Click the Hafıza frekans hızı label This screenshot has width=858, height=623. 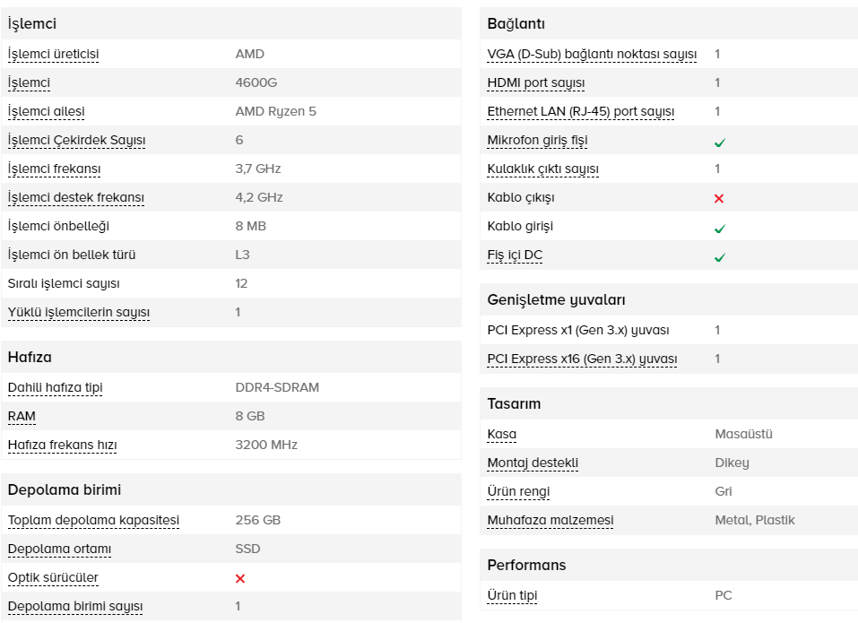point(63,446)
